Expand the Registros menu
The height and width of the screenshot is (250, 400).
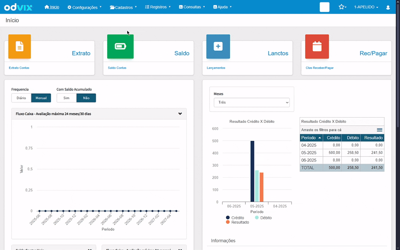click(158, 7)
